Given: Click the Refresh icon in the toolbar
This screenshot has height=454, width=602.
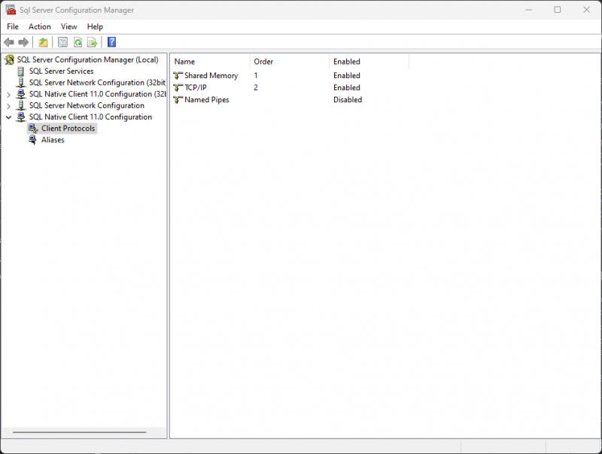Looking at the screenshot, I should click(x=76, y=42).
